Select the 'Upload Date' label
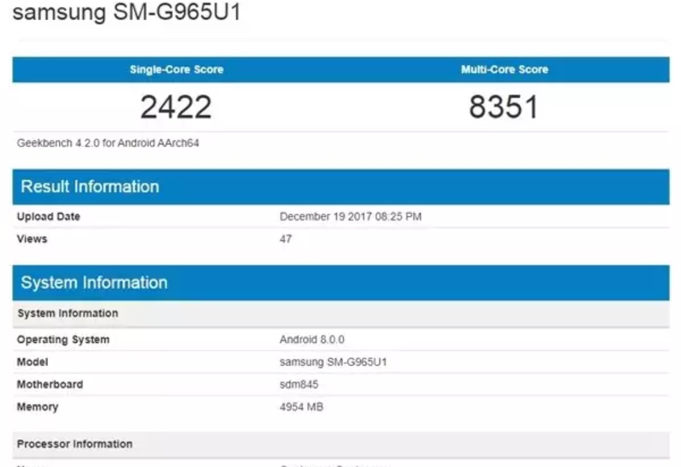The image size is (681, 467). (48, 217)
